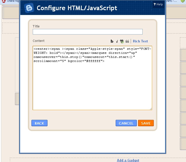Image resolution: width=186 pixels, height=162 pixels.
Task: Toggle bold formatting in the content toolbar
Action: (x=112, y=41)
